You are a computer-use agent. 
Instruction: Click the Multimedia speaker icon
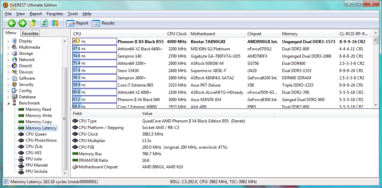tap(15, 47)
